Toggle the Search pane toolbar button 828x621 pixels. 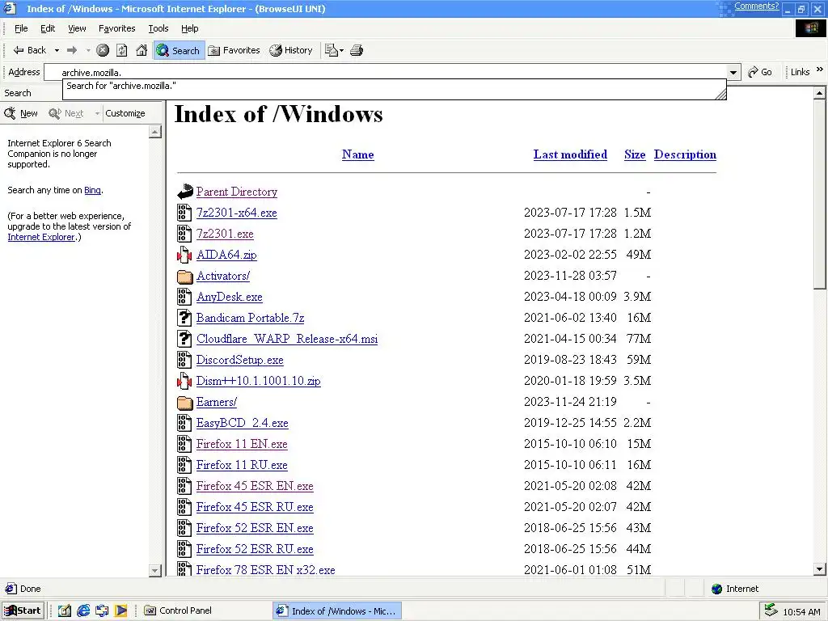click(x=179, y=50)
